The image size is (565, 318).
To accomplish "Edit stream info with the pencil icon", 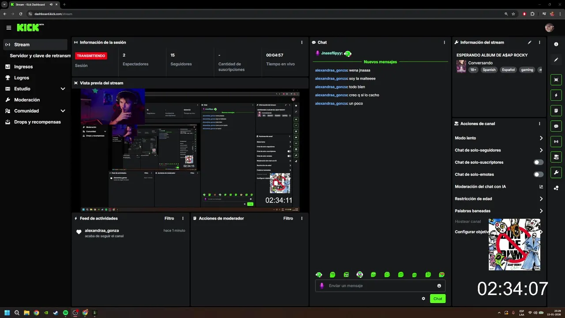I will coord(530,42).
